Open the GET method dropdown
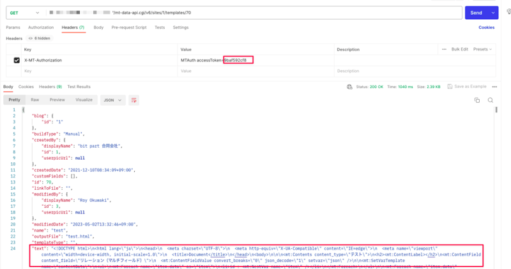This screenshot has width=511, height=269. (x=24, y=12)
